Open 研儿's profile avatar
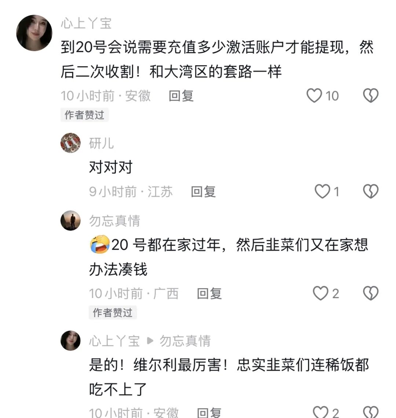The height and width of the screenshot is (418, 396). tap(70, 143)
